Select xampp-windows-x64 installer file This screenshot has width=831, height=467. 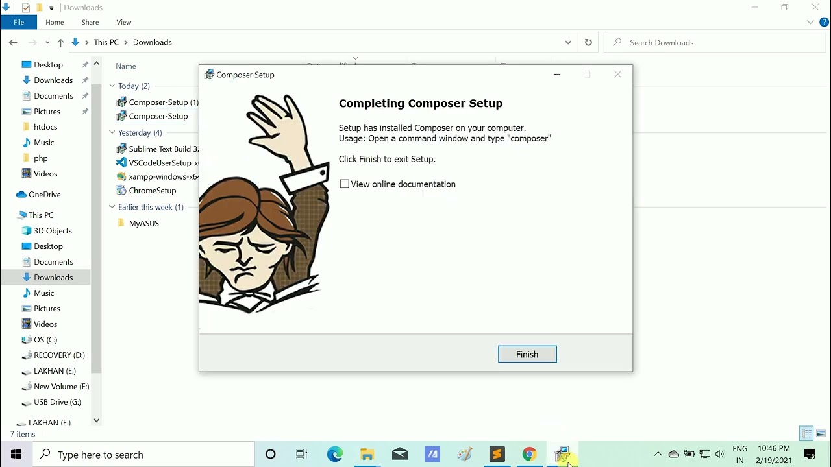158,177
